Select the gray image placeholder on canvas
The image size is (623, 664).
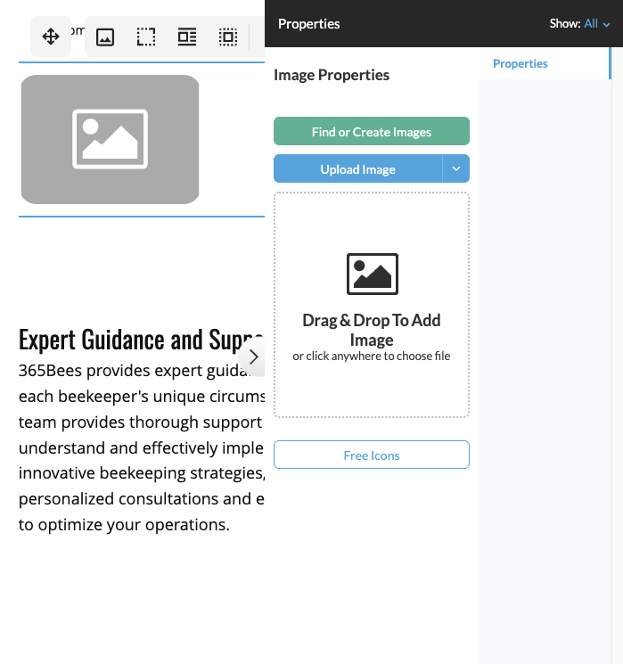coord(110,139)
